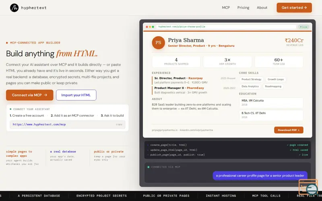Click update_page_html(page_id, html) code line

point(173,150)
